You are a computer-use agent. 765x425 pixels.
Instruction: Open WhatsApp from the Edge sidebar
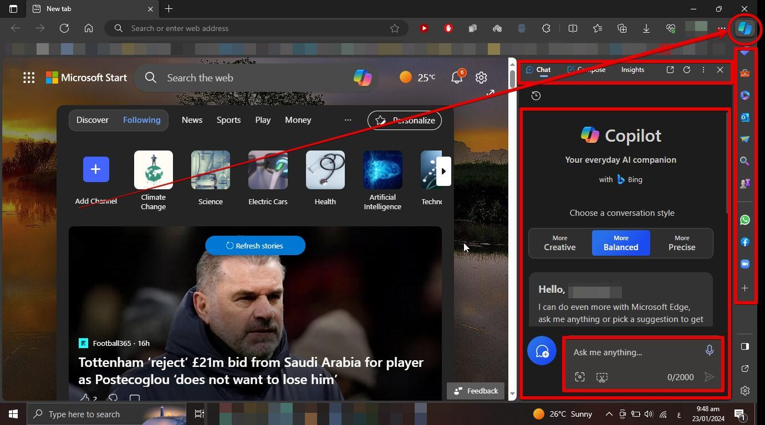point(744,220)
